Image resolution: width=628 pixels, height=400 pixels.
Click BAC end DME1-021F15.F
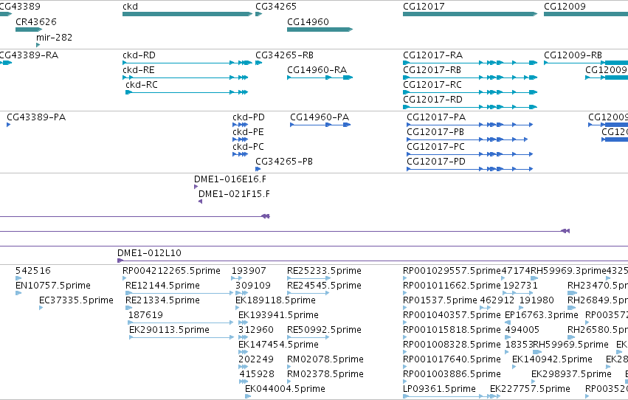click(x=200, y=201)
